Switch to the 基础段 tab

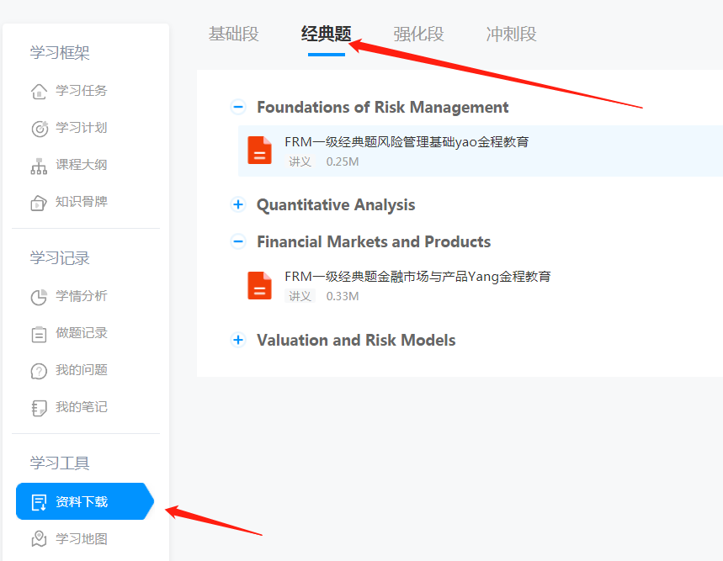pos(233,34)
